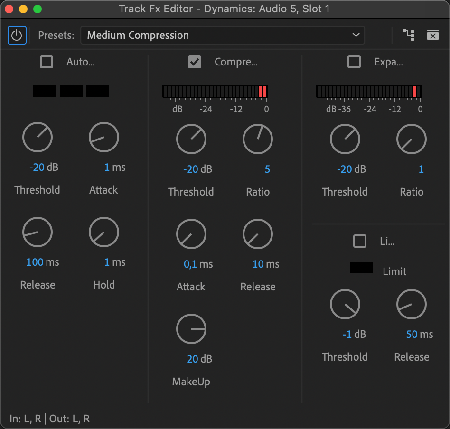The image size is (450, 429).
Task: Click the Expander Ratio knob
Action: tap(412, 139)
